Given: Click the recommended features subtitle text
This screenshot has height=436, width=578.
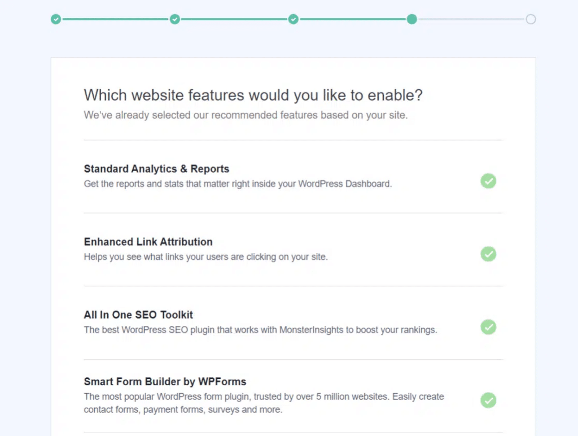Looking at the screenshot, I should pyautogui.click(x=246, y=115).
